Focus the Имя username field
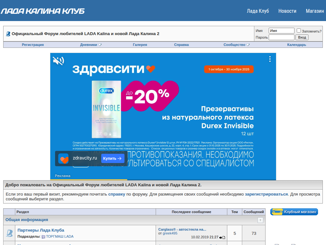 [x=281, y=31]
